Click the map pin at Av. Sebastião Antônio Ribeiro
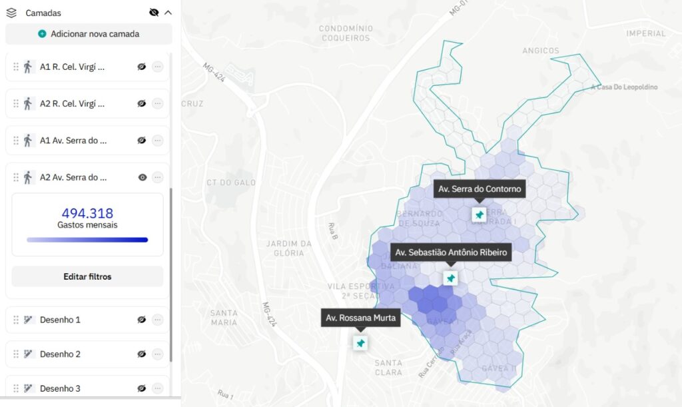 [451, 278]
